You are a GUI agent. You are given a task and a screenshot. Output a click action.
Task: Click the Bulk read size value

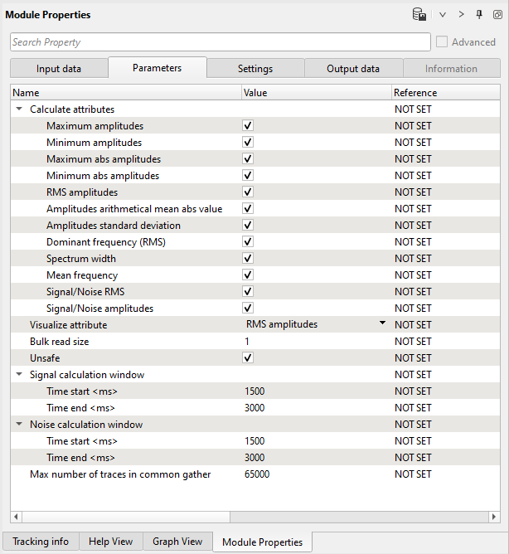[315, 342]
